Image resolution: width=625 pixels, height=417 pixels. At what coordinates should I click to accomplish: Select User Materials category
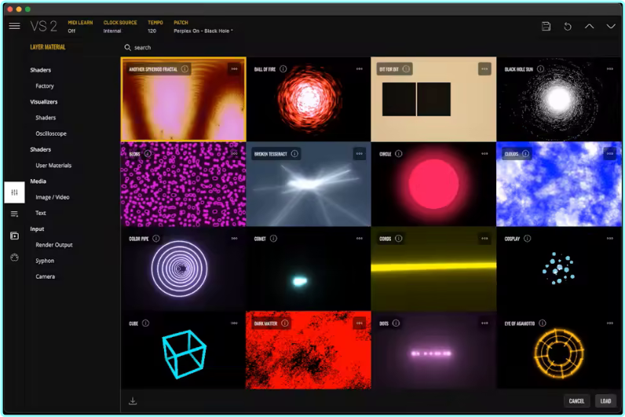point(53,166)
